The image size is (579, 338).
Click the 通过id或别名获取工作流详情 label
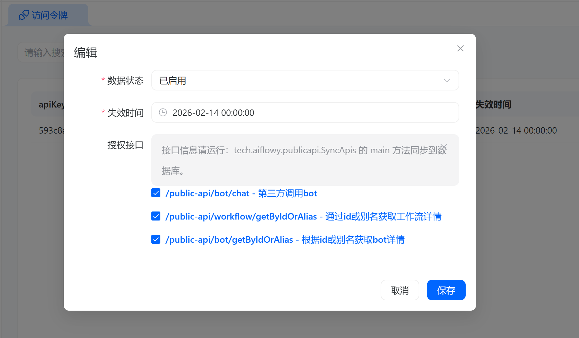(x=383, y=217)
